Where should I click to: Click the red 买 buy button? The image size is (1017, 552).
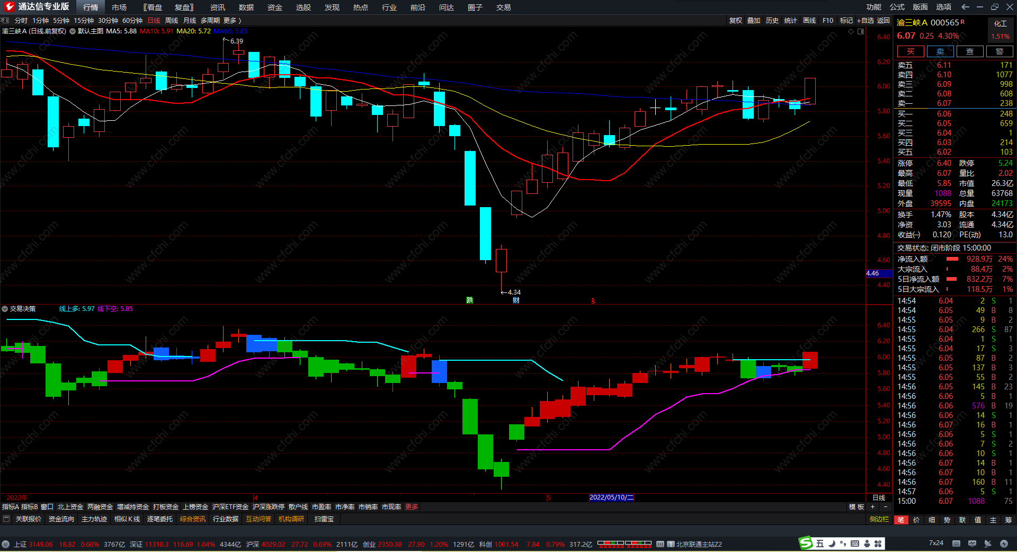point(911,51)
